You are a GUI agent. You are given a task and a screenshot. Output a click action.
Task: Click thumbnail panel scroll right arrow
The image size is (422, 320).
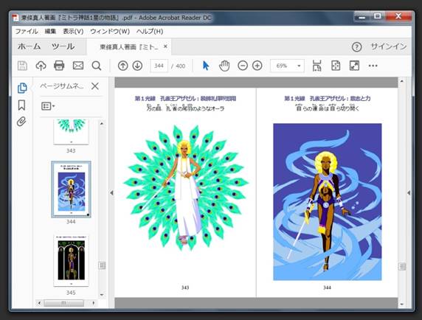pyautogui.click(x=94, y=303)
